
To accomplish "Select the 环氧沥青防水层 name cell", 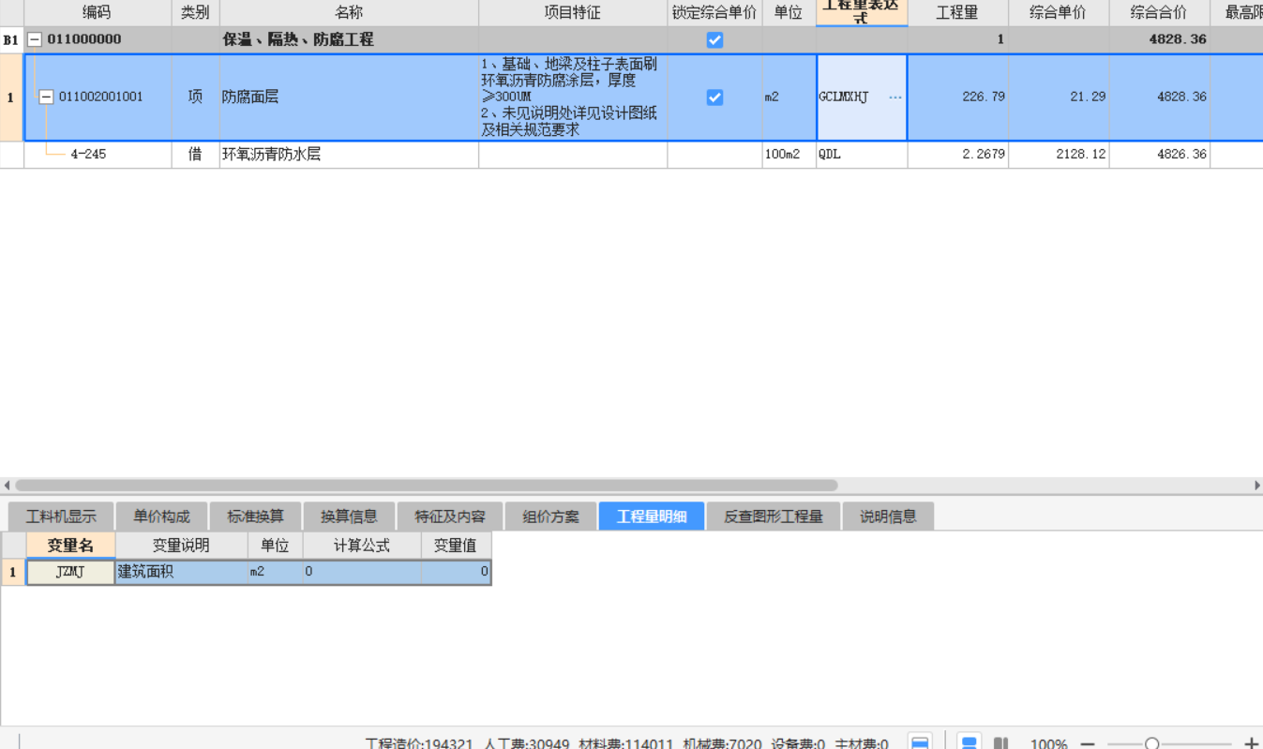I will [x=349, y=155].
